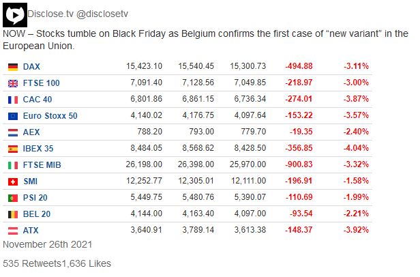This screenshot has width=420, height=277.
Task: Click the UK flag icon beside FTSE 100
Action: tap(12, 83)
